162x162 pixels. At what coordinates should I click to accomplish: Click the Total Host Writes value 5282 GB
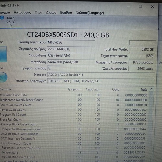[142, 49]
